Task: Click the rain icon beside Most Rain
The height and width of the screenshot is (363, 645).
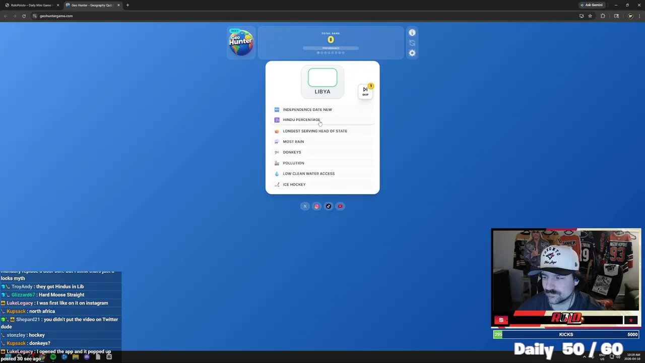Action: tap(277, 142)
